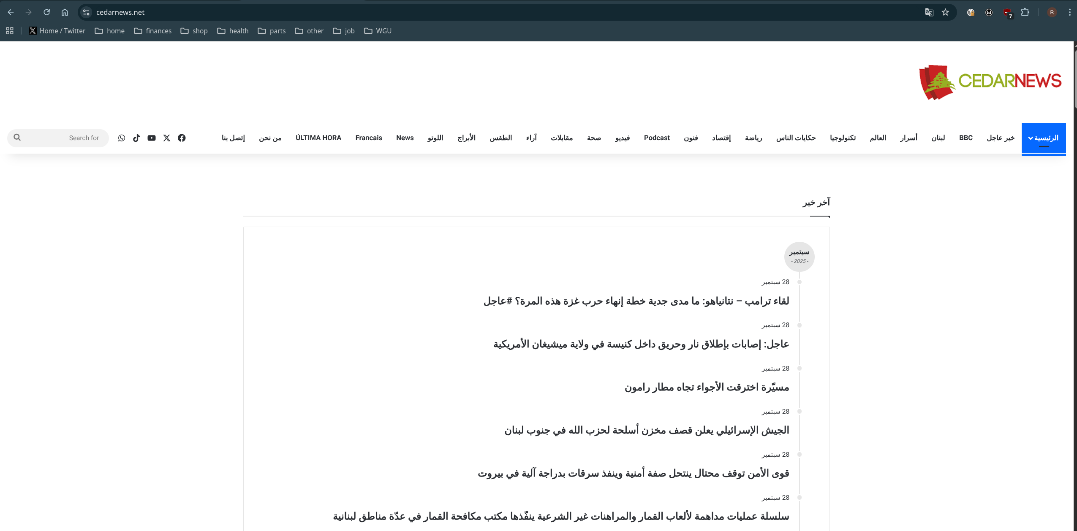The width and height of the screenshot is (1077, 531).
Task: Bookmark page with the star icon
Action: coord(945,12)
